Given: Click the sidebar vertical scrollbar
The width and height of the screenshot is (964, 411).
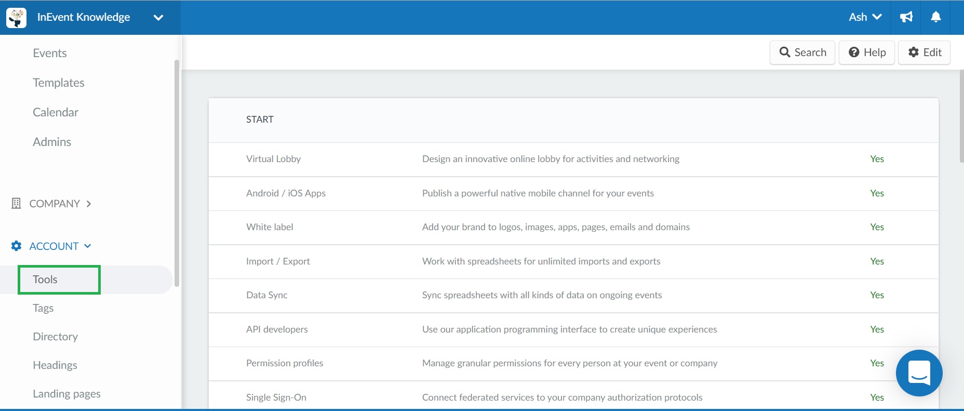Looking at the screenshot, I should click(x=177, y=173).
